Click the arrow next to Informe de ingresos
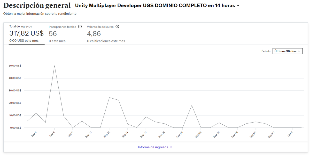Screen dimensions: 310x155 (x=171, y=147)
